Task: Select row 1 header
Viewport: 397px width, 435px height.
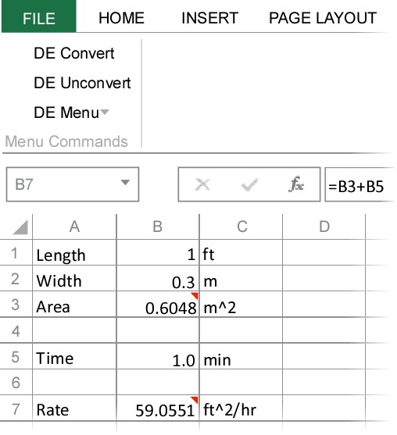Action: (x=16, y=252)
